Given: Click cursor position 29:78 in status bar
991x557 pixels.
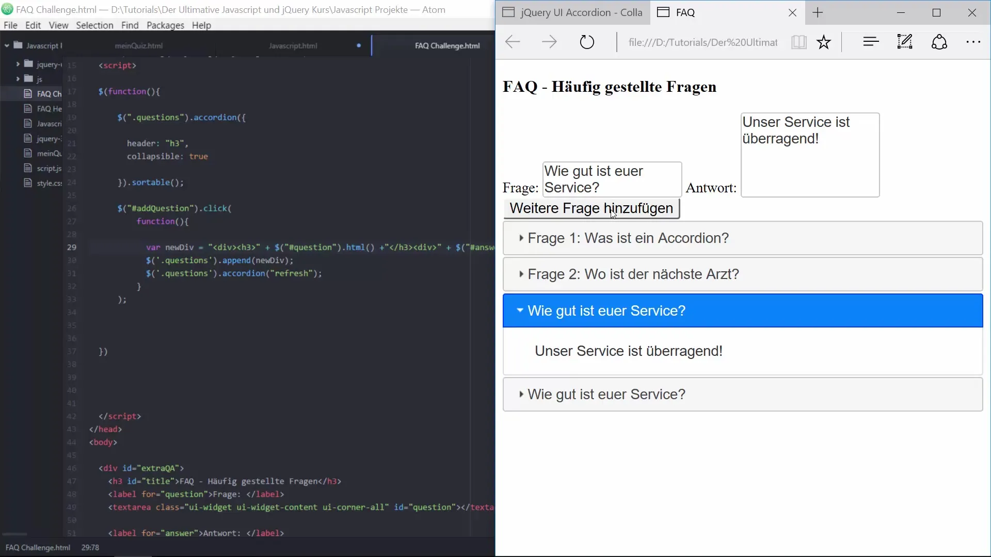Looking at the screenshot, I should tap(90, 548).
